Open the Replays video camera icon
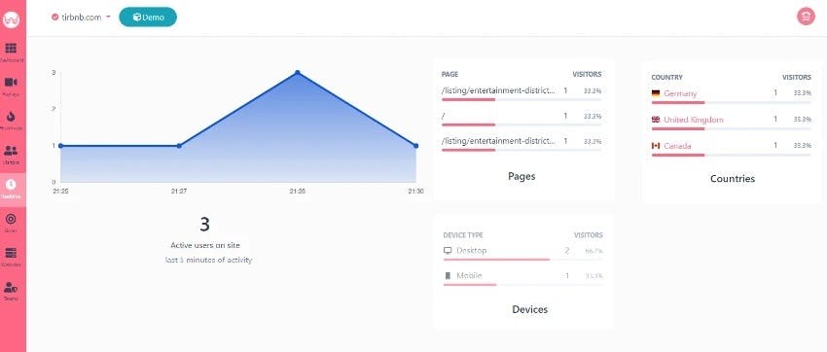The width and height of the screenshot is (827, 352). [x=11, y=83]
